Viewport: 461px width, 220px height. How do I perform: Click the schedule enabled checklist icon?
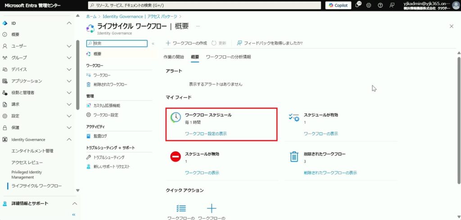[294, 117]
